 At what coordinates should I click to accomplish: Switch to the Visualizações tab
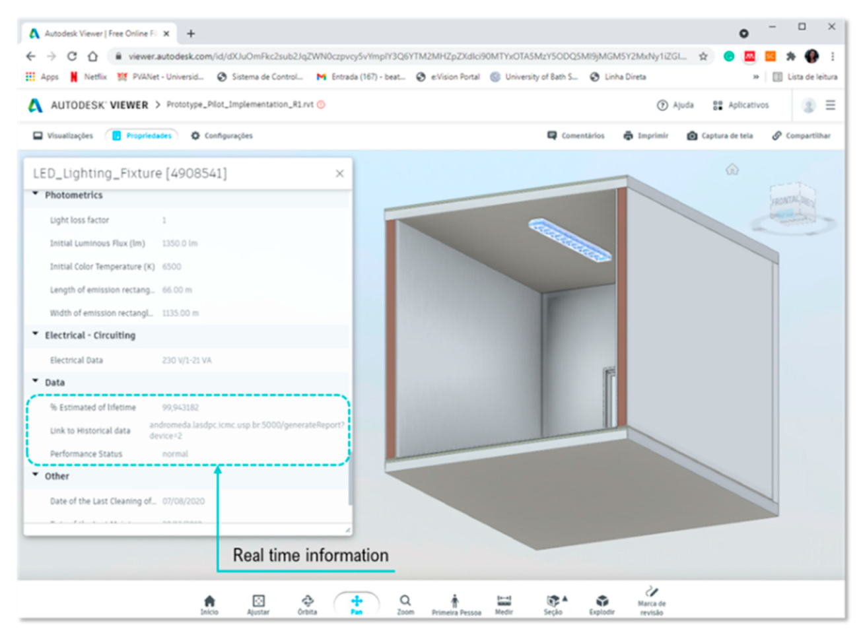coord(63,135)
